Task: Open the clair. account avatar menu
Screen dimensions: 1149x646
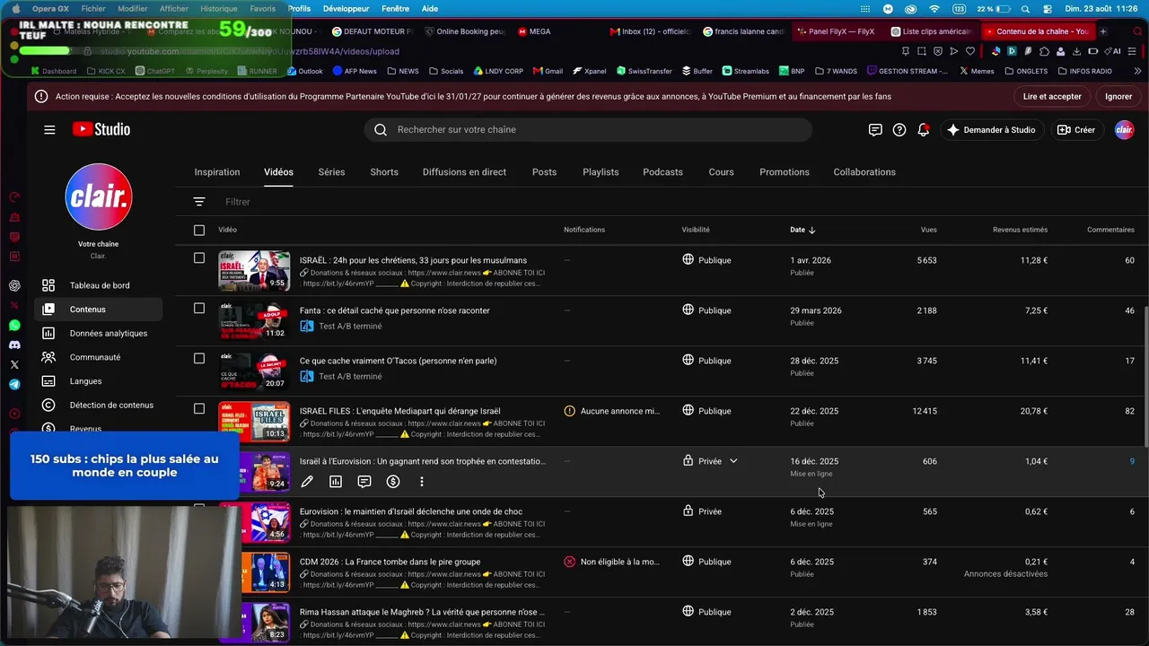Action: (x=1124, y=130)
